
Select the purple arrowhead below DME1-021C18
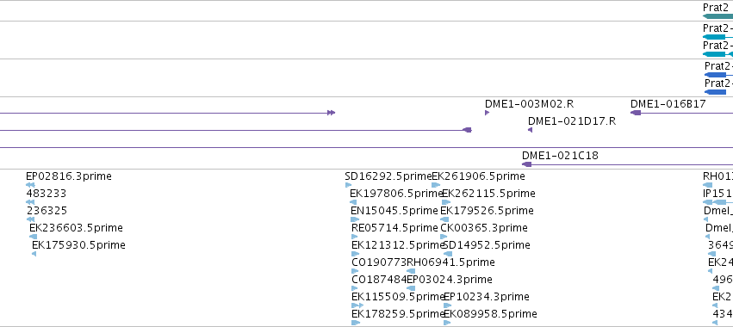point(527,164)
